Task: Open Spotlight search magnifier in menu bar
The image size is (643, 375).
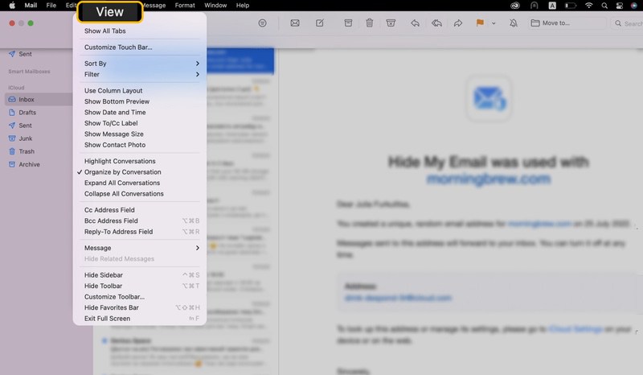Action: point(604,6)
